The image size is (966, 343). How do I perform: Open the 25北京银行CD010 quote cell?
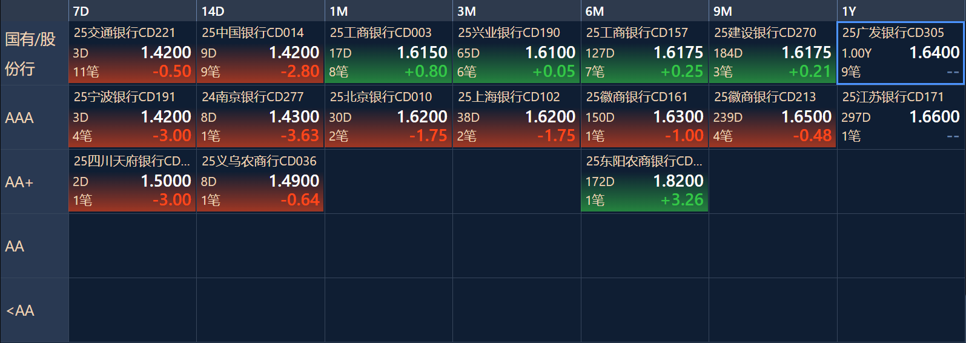pyautogui.click(x=388, y=117)
